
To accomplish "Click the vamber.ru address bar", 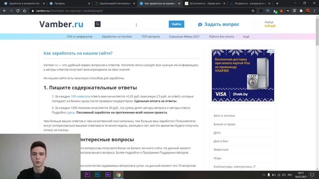I will click(141, 11).
